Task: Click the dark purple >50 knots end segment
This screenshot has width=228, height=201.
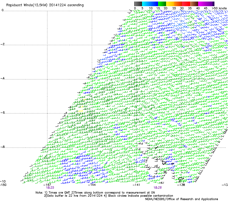Action: [214, 4]
